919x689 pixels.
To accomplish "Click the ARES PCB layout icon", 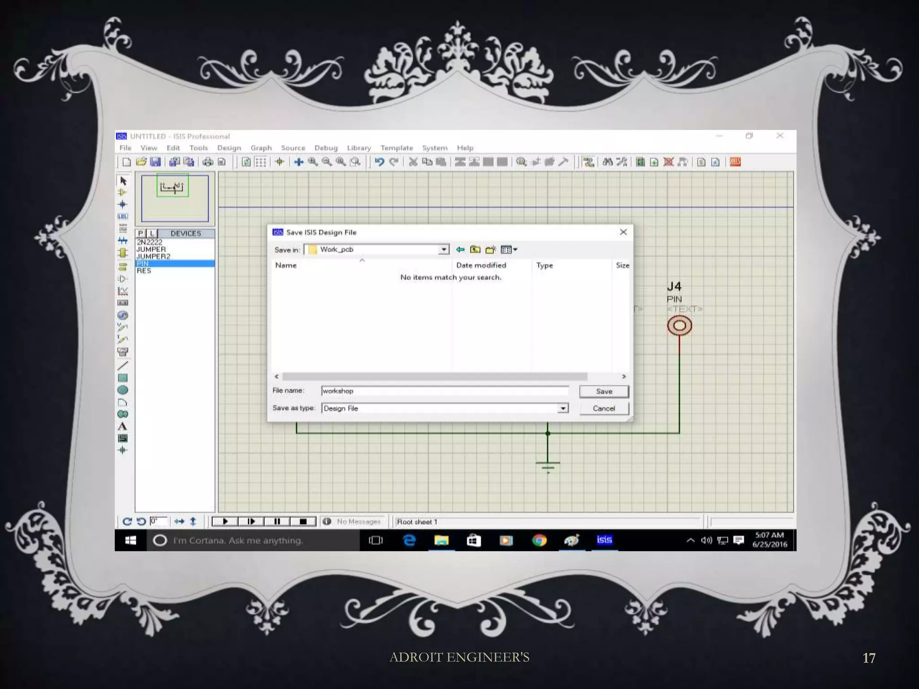I will pos(735,162).
